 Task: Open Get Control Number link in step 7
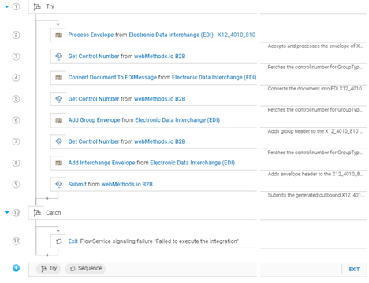pos(94,141)
